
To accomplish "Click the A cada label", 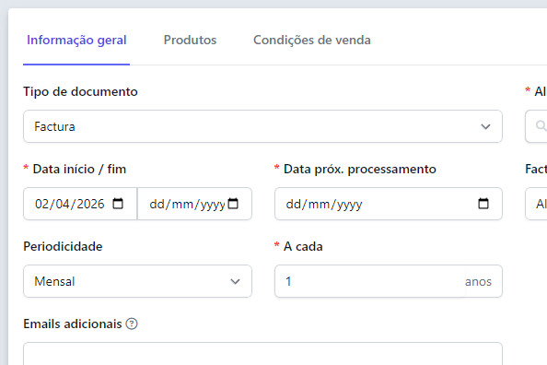I will 303,247.
